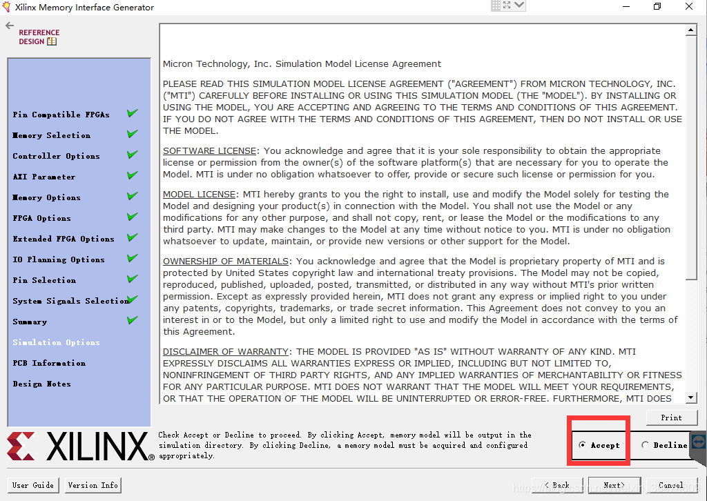Click the DISCLAIMER OF WARRANTY heading
The image size is (707, 501).
[x=226, y=351]
